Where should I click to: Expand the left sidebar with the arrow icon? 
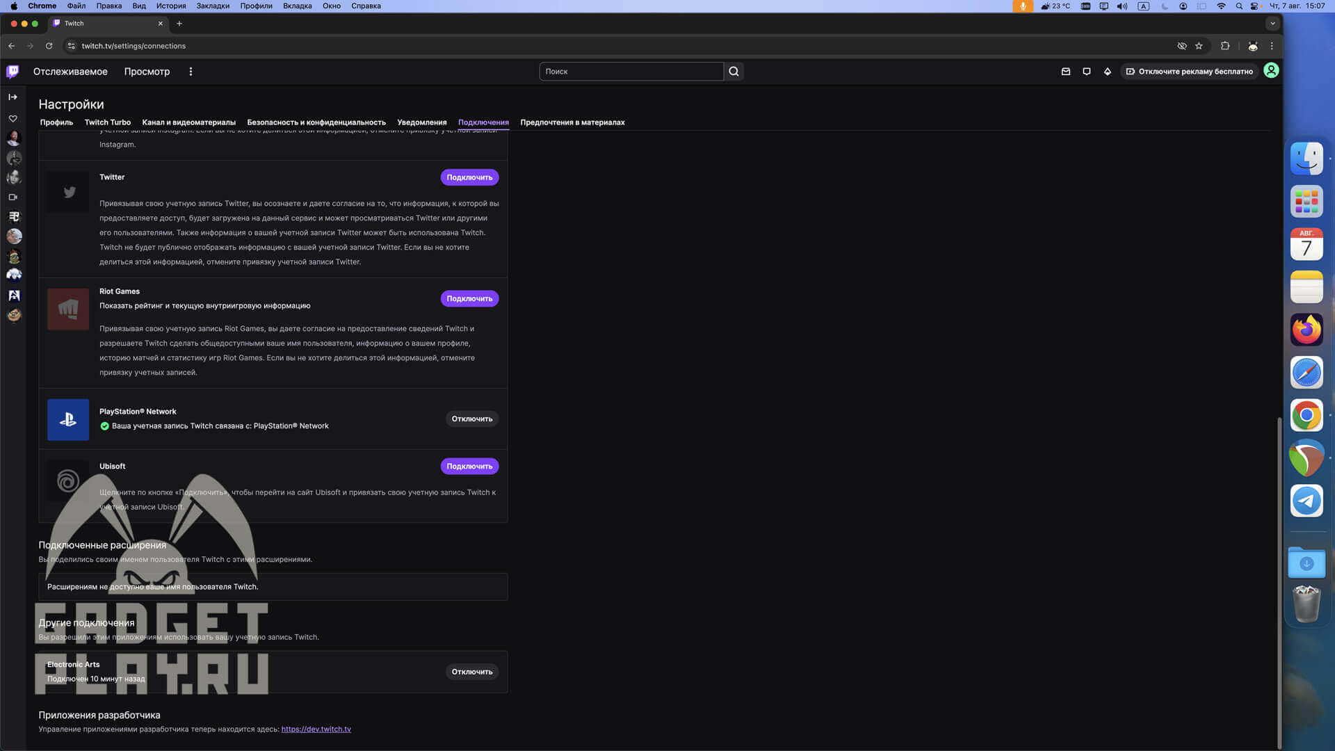(13, 97)
